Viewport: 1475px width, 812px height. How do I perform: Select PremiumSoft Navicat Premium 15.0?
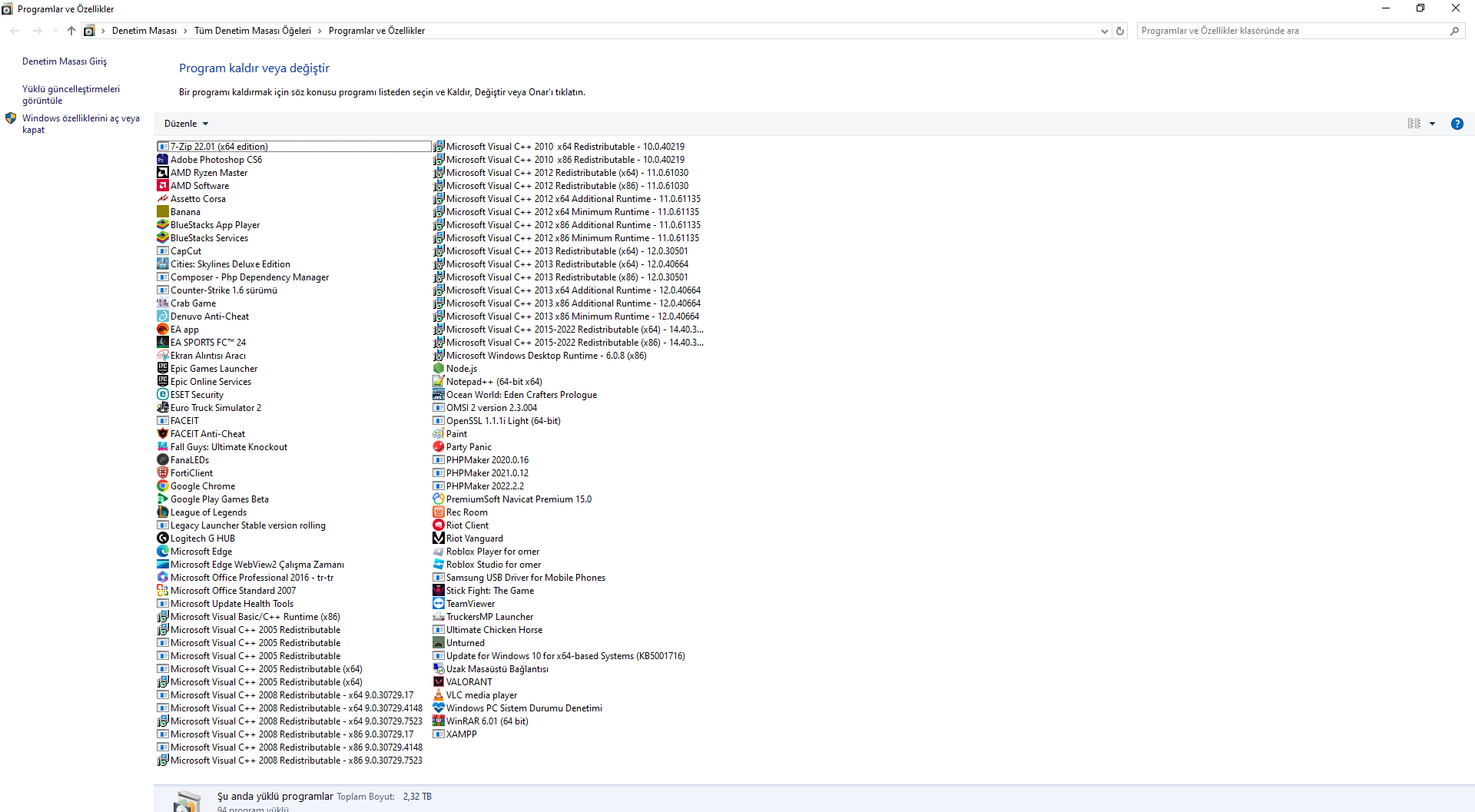(x=512, y=499)
